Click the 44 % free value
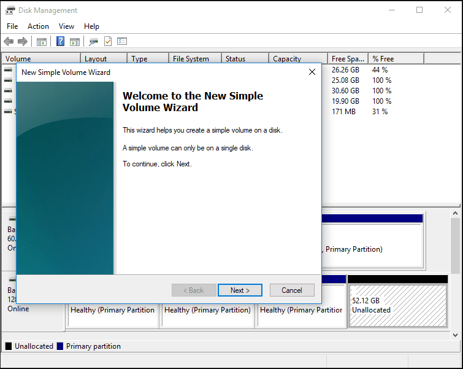463x369 pixels. [x=380, y=70]
